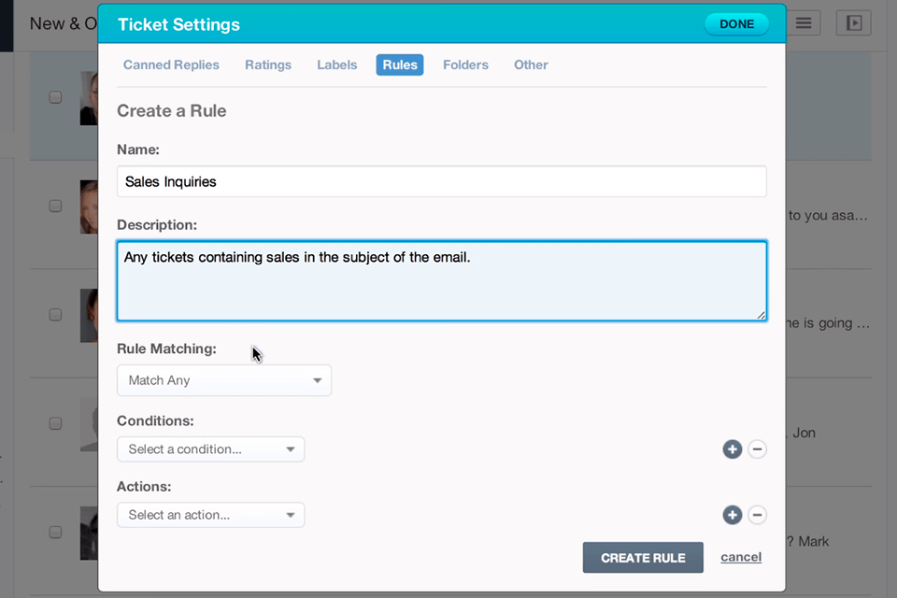Click the add action plus icon
This screenshot has height=598, width=897.
click(x=732, y=515)
